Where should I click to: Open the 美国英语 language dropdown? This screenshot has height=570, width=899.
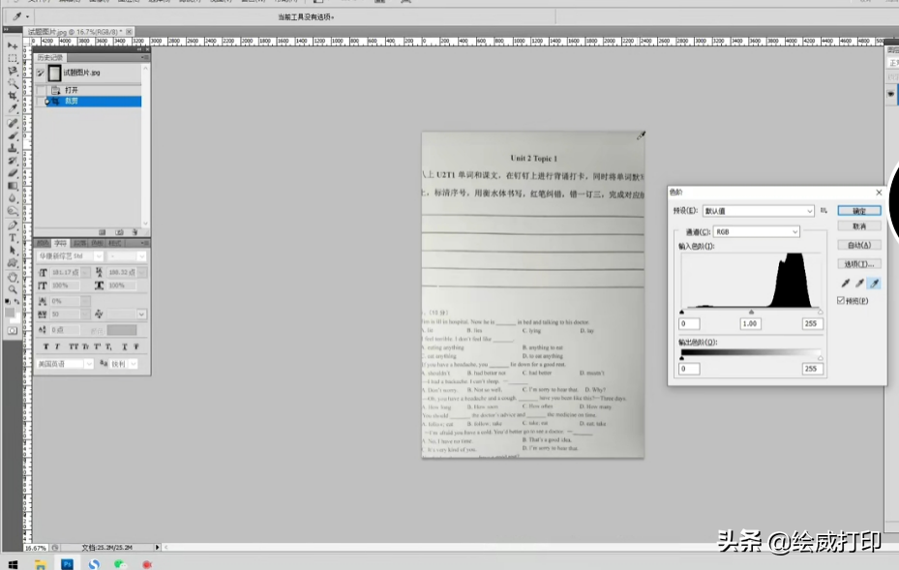point(65,364)
